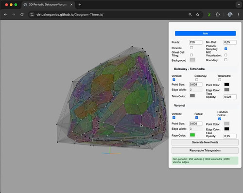Select the 3D Periodic Delaunay-Voronoi tab
Viewport: 243px width, 193px height.
pos(48,5)
